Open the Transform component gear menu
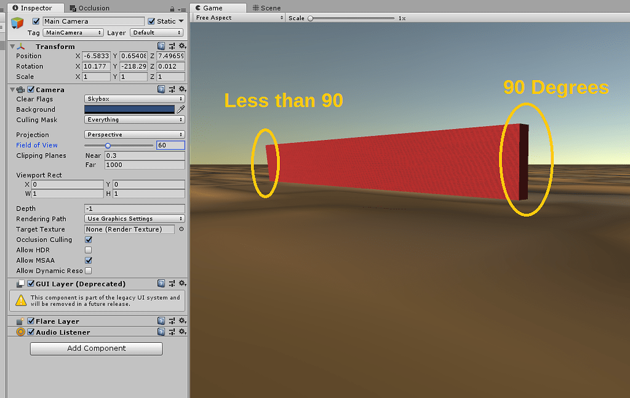The image size is (630, 398). tap(182, 46)
